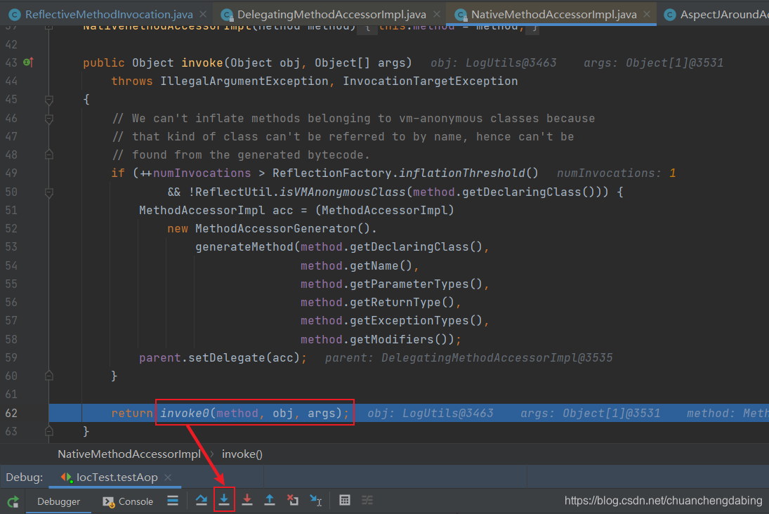Click the red Force Step Into icon

pos(247,500)
